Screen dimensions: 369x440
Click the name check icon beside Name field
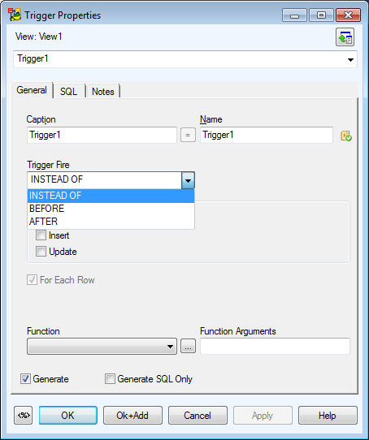[x=346, y=136]
